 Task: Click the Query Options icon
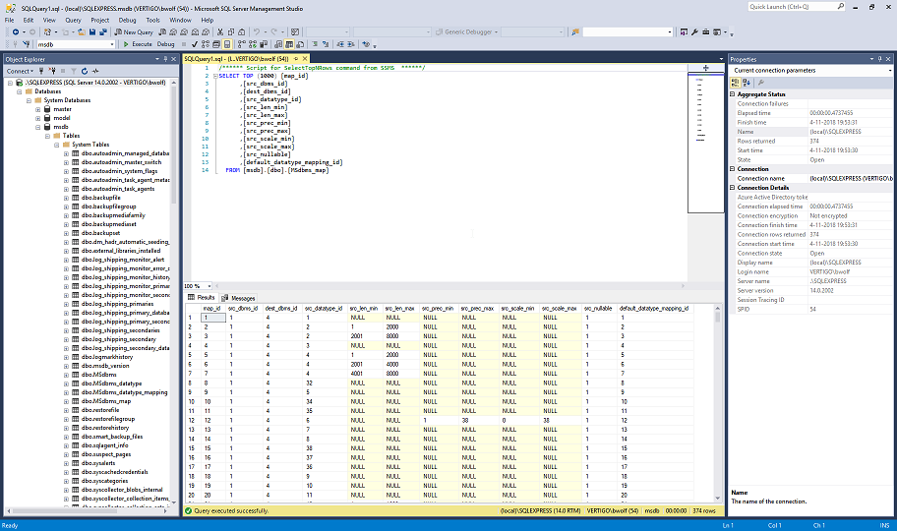(x=216, y=44)
